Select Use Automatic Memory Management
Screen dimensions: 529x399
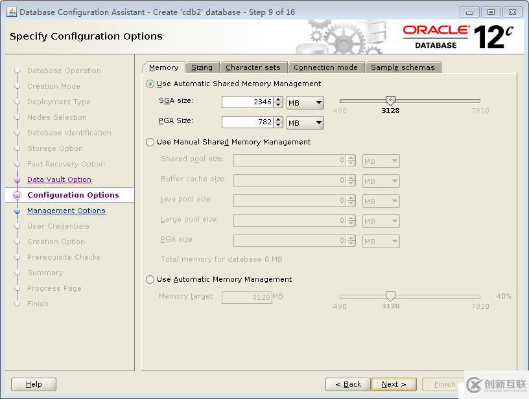pos(150,279)
